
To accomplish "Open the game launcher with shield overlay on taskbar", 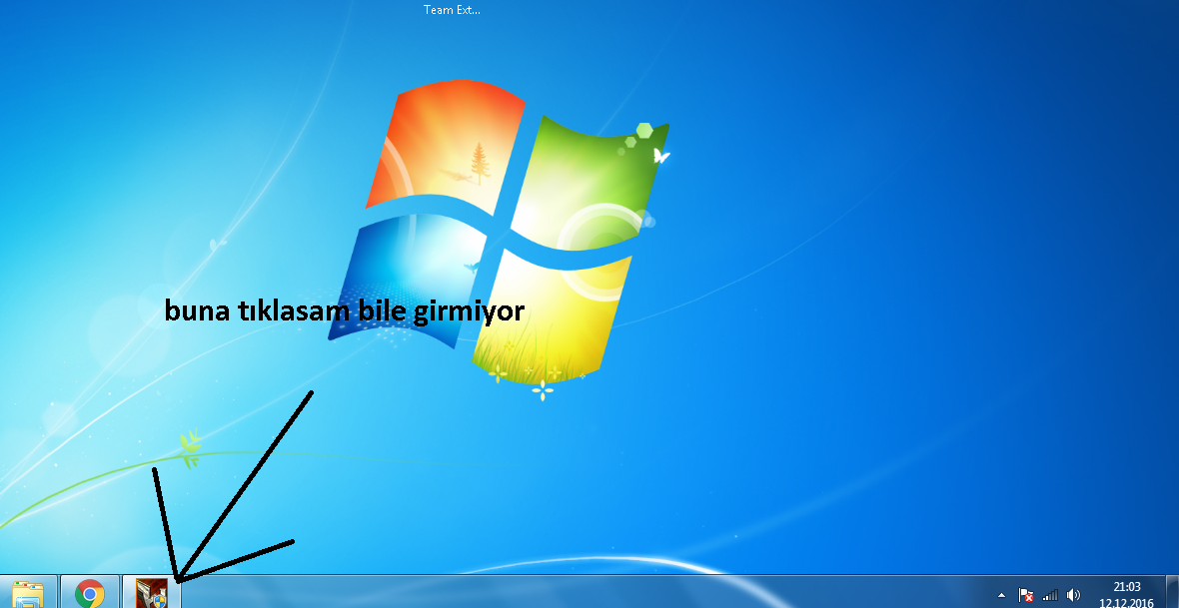I will click(152, 592).
